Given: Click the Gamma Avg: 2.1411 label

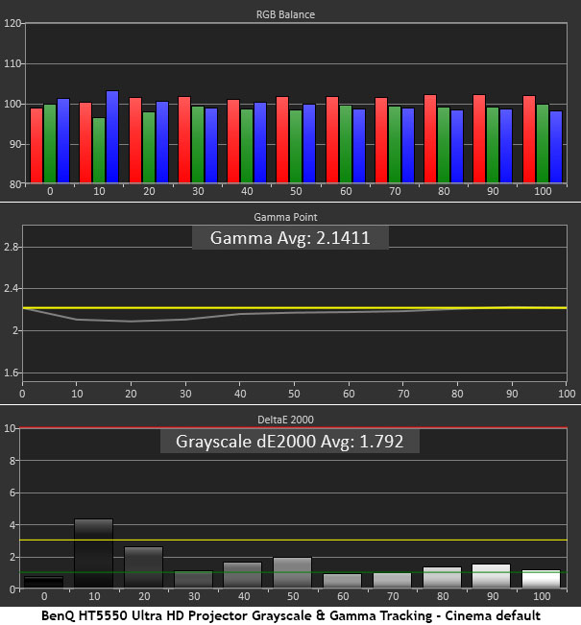Looking at the screenshot, I should (290, 235).
